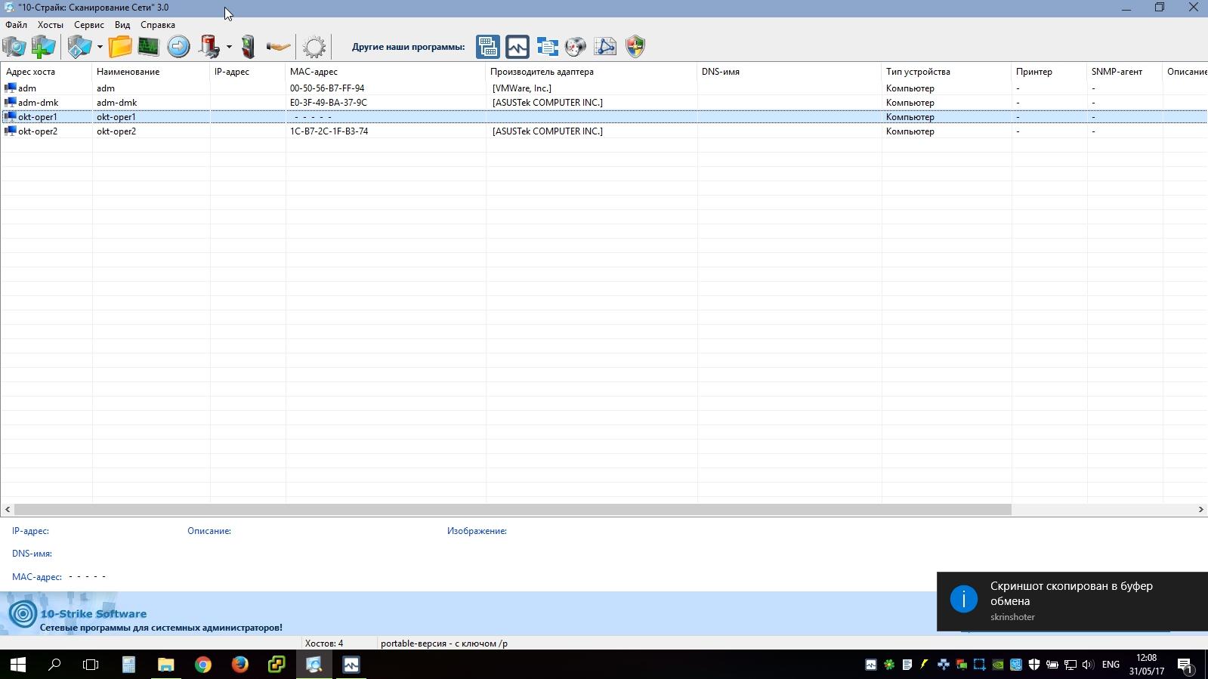Image resolution: width=1208 pixels, height=679 pixels.
Task: Click the red power plug toolbar icon
Action: click(209, 47)
